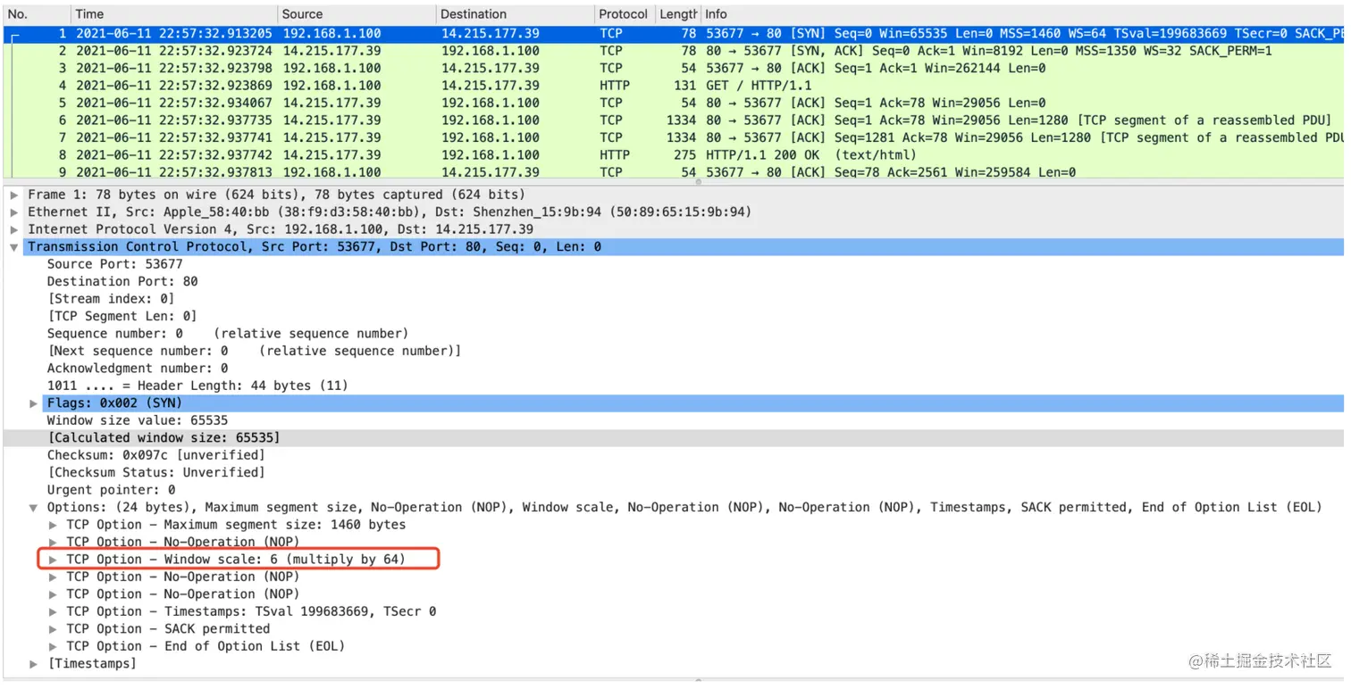Click time cell 22:57:32.923869
The width and height of the screenshot is (1351, 689).
click(x=174, y=86)
